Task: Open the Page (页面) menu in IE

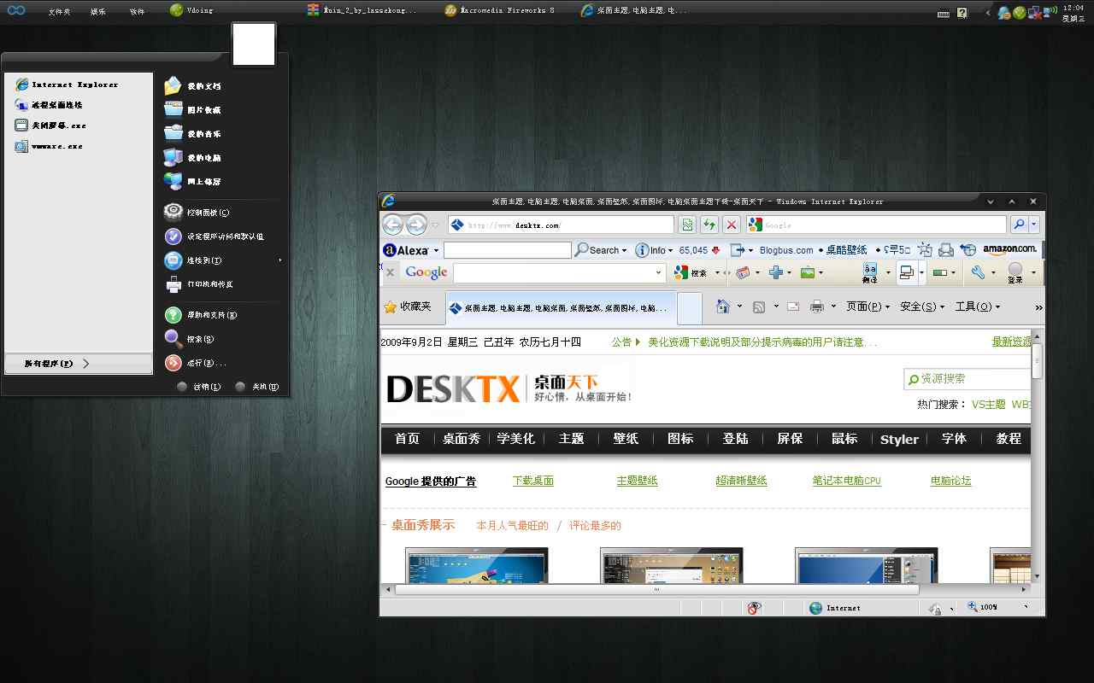Action: [x=868, y=306]
